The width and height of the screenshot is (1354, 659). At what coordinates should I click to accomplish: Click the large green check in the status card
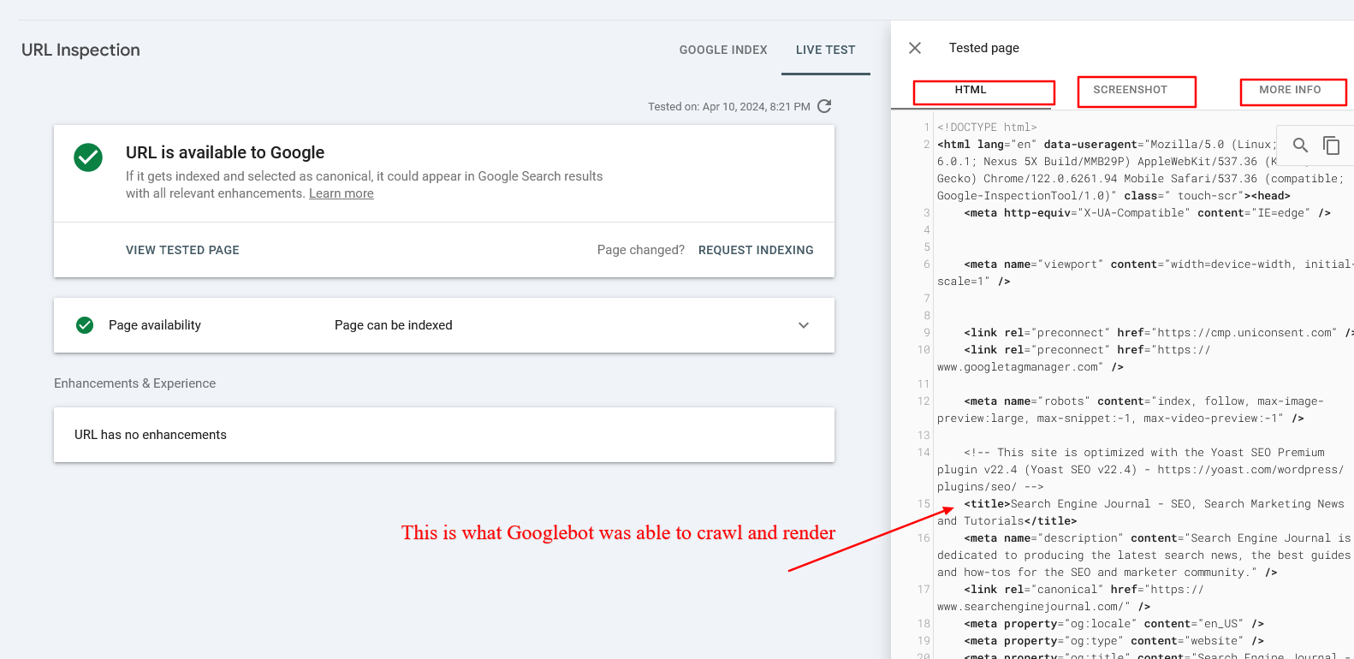point(88,157)
